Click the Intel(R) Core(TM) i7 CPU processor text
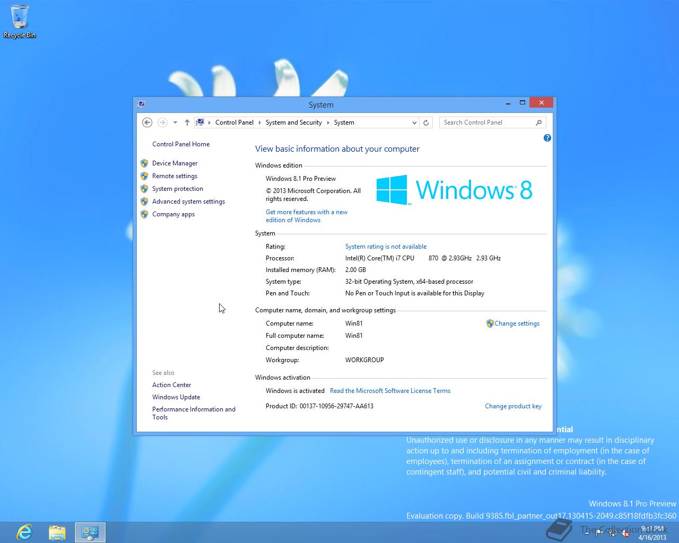Screen dimensions: 679x543 tap(423, 258)
